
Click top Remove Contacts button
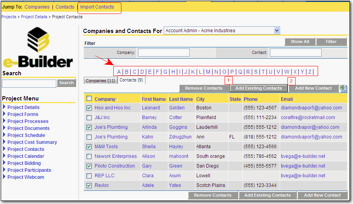pos(204,88)
